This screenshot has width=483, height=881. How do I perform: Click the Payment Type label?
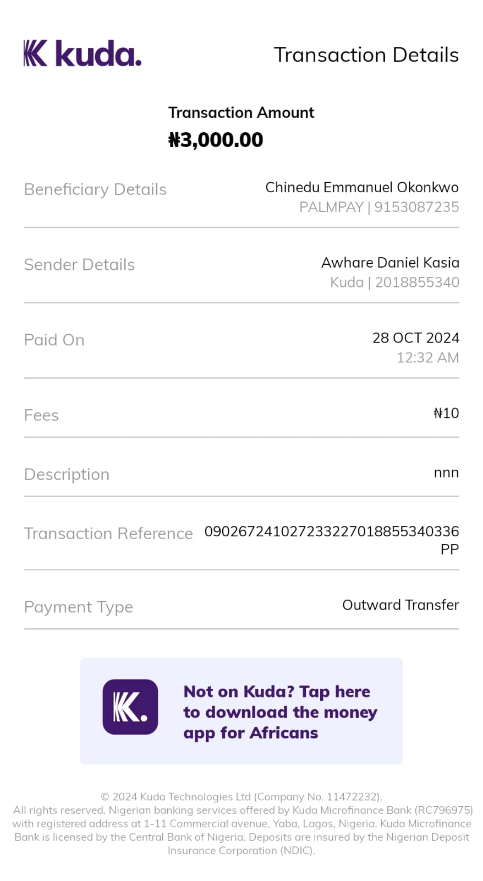tap(79, 607)
